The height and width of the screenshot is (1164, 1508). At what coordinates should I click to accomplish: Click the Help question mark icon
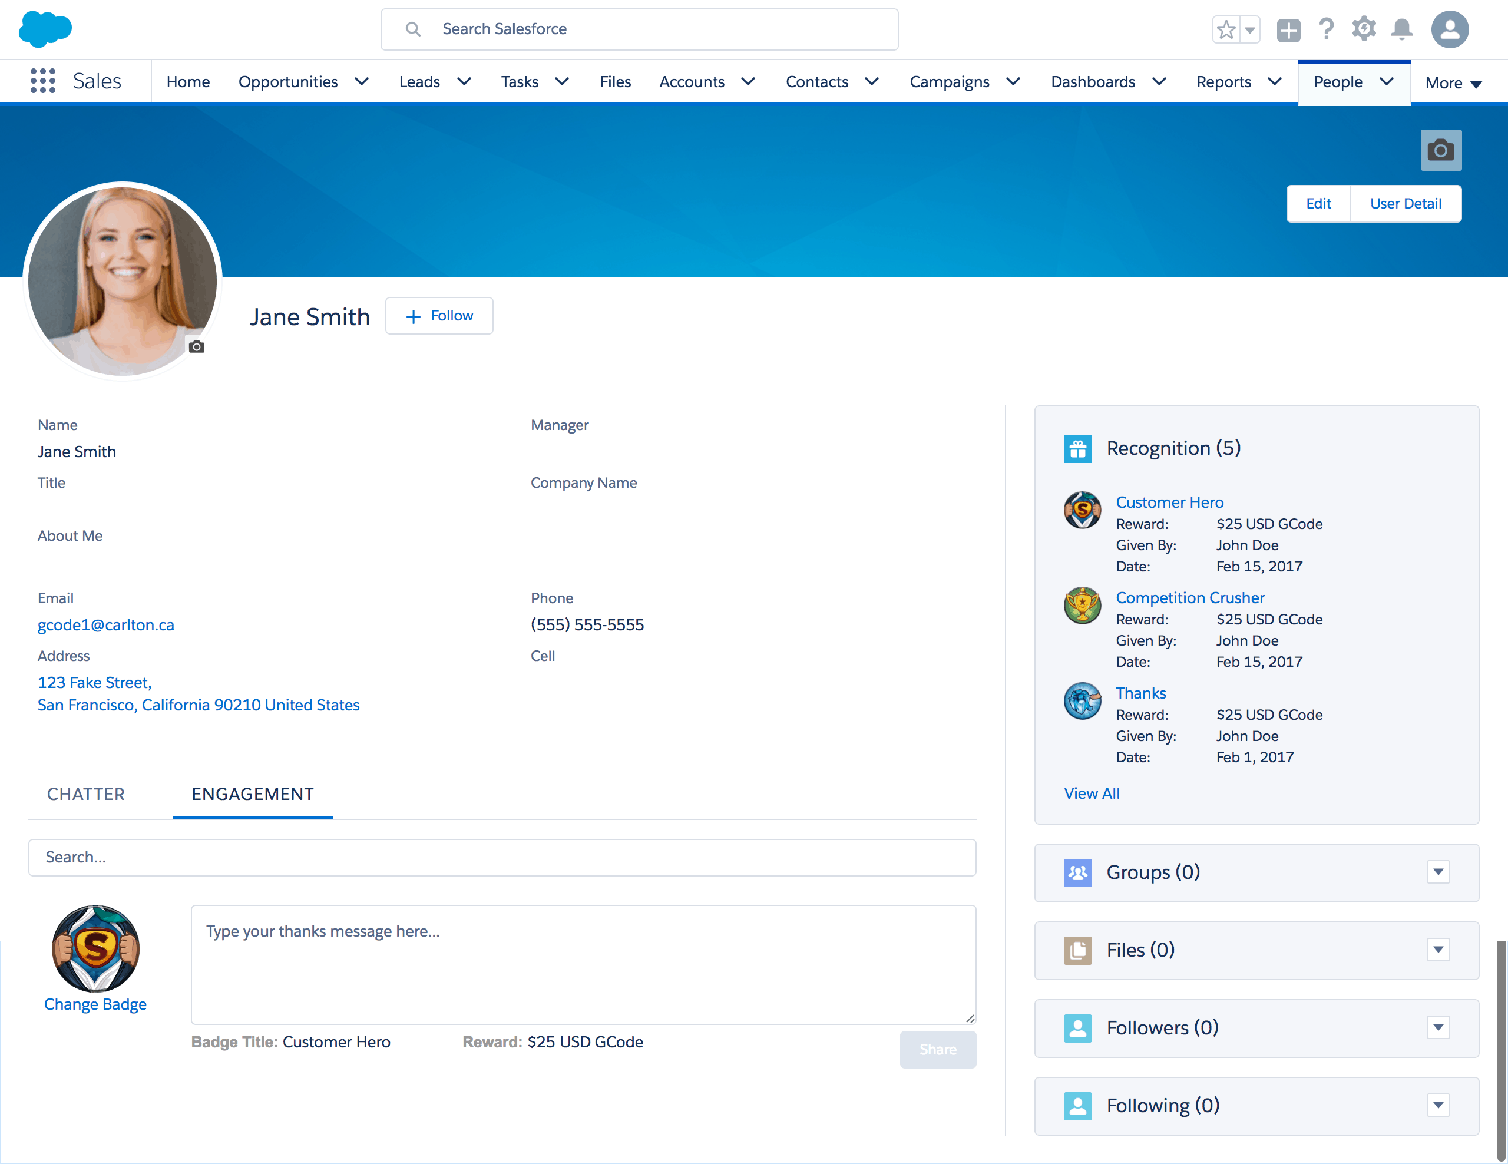click(1326, 29)
